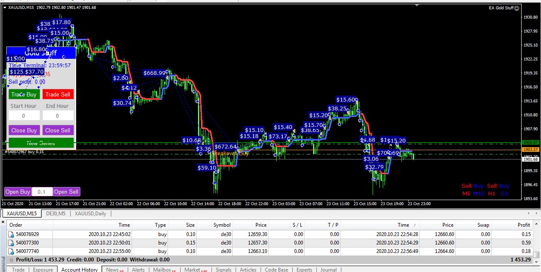Click the #540072967 buy 0.15 order line label
Image resolution: width=541 pixels, height=272 pixels.
point(24,151)
